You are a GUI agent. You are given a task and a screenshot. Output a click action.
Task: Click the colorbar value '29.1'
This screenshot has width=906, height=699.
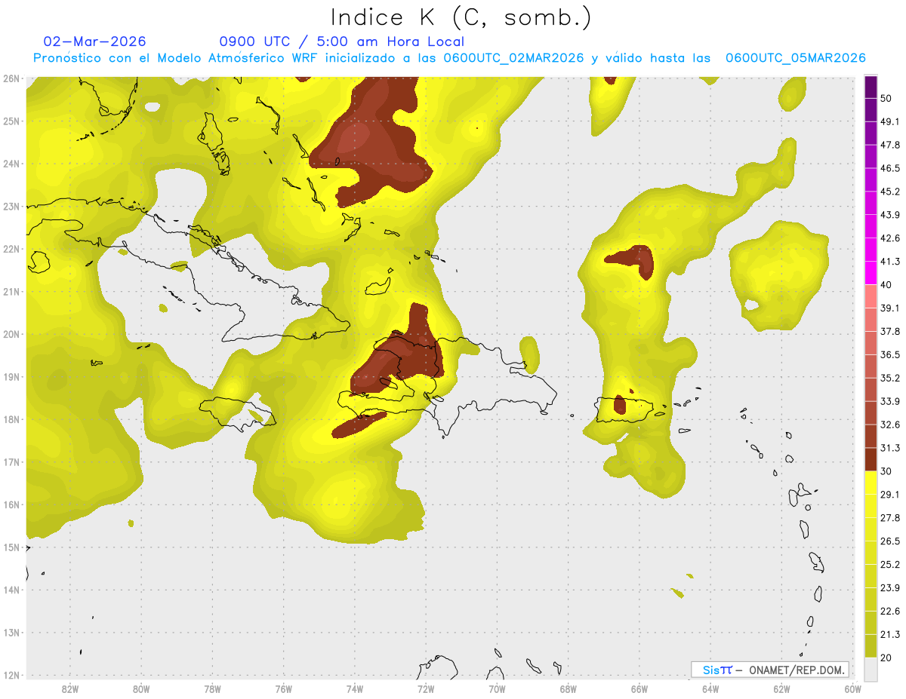[890, 495]
